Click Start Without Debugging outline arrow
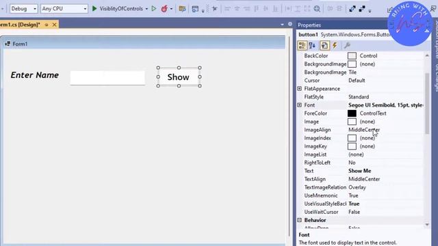 (x=153, y=9)
